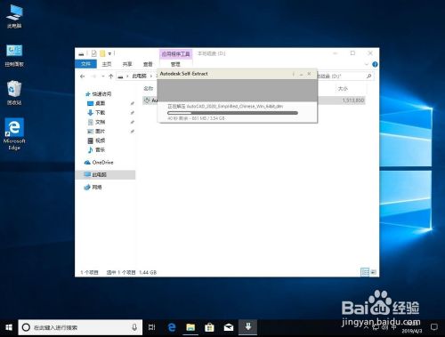Screen dimensions: 445x337
Task: Select Application Tools contextual tab
Action: coord(175,54)
